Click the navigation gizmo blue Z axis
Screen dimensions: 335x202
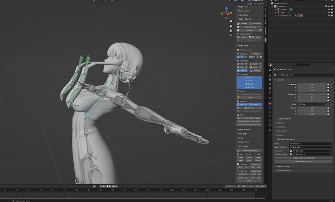click(x=226, y=8)
